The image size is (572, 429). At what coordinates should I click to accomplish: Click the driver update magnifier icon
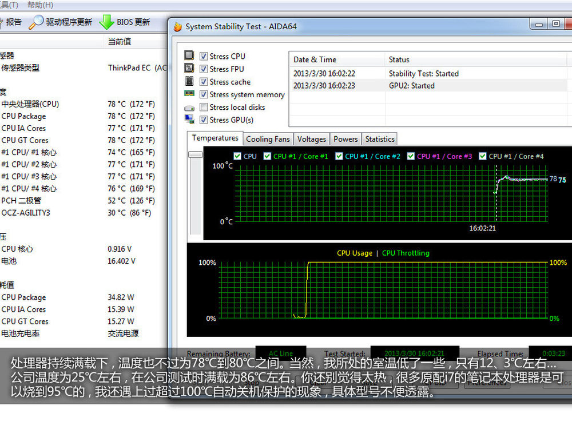point(36,22)
